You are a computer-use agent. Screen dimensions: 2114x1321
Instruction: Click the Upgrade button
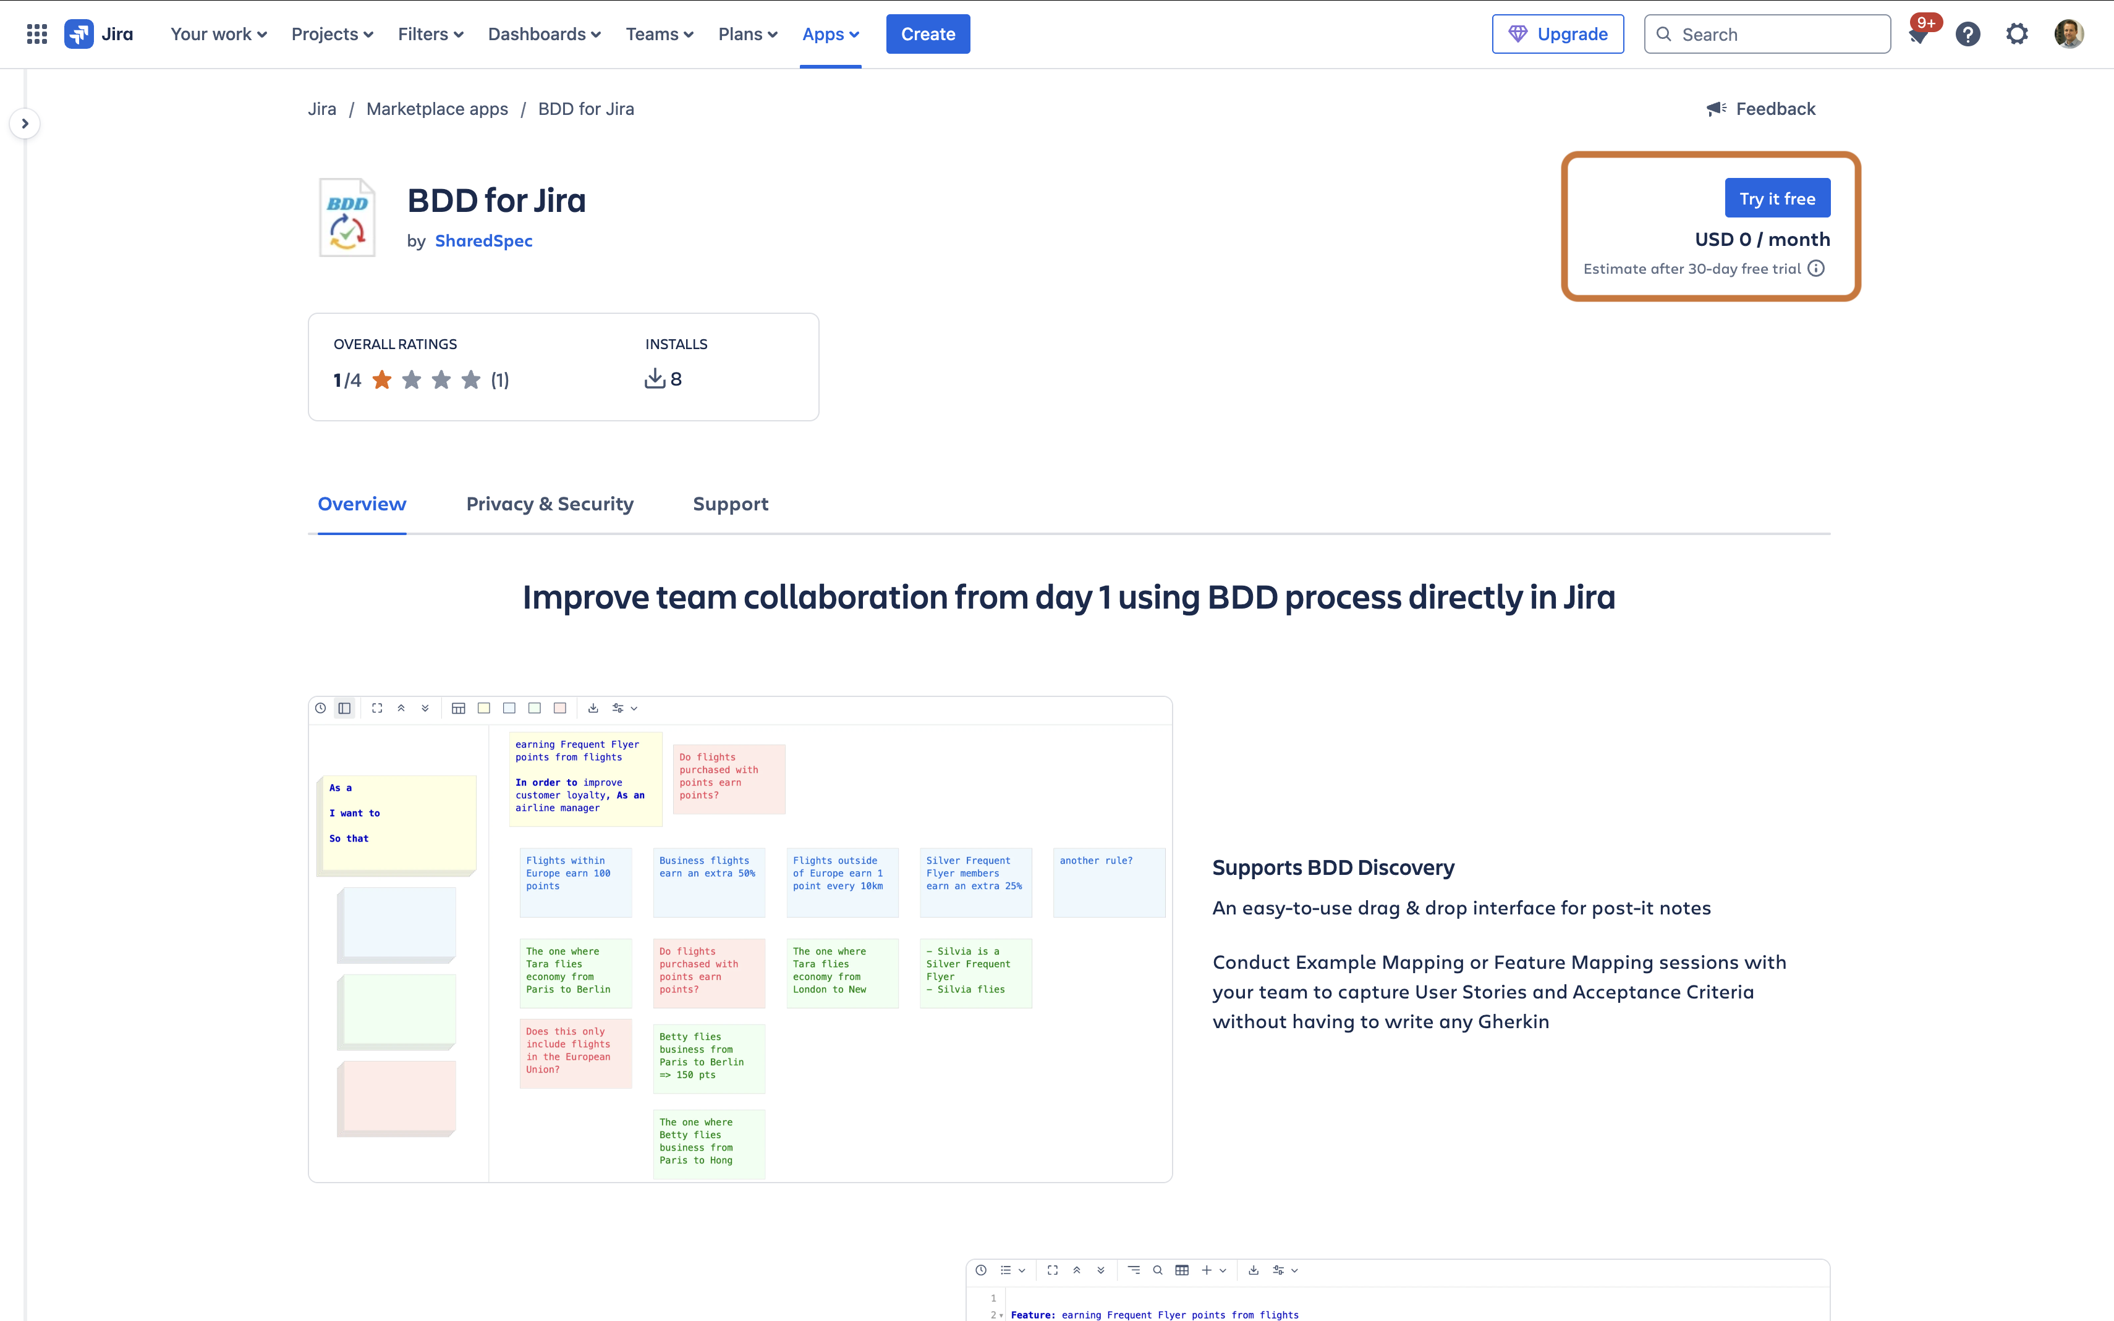point(1557,34)
